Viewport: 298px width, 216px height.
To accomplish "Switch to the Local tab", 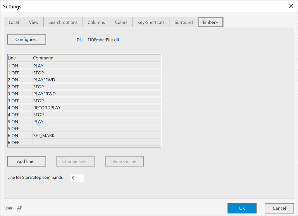I will 14,22.
